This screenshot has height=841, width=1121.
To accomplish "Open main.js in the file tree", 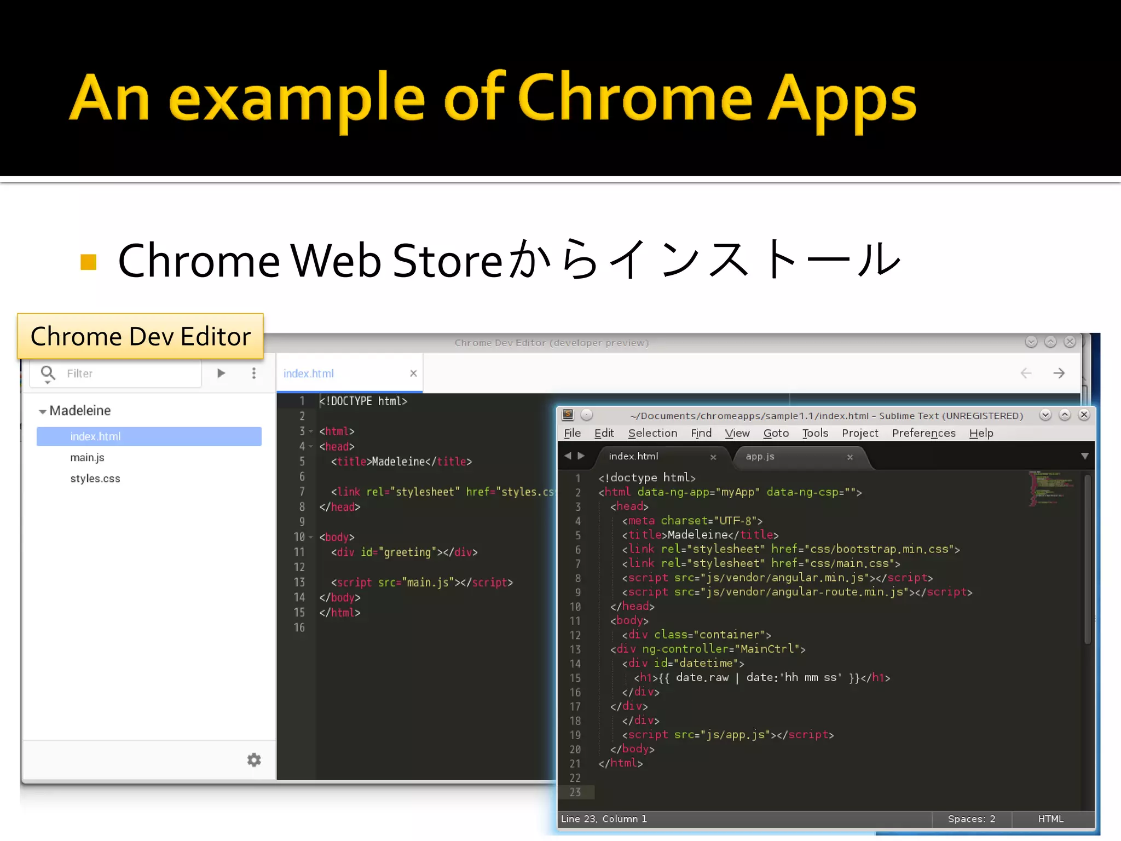I will [87, 457].
